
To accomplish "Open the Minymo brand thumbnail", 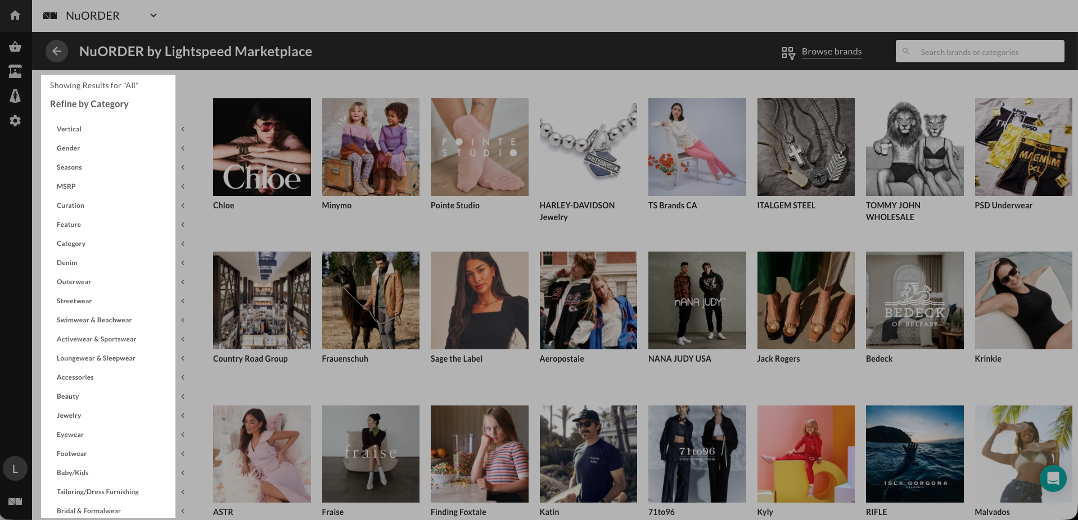I will (x=371, y=147).
